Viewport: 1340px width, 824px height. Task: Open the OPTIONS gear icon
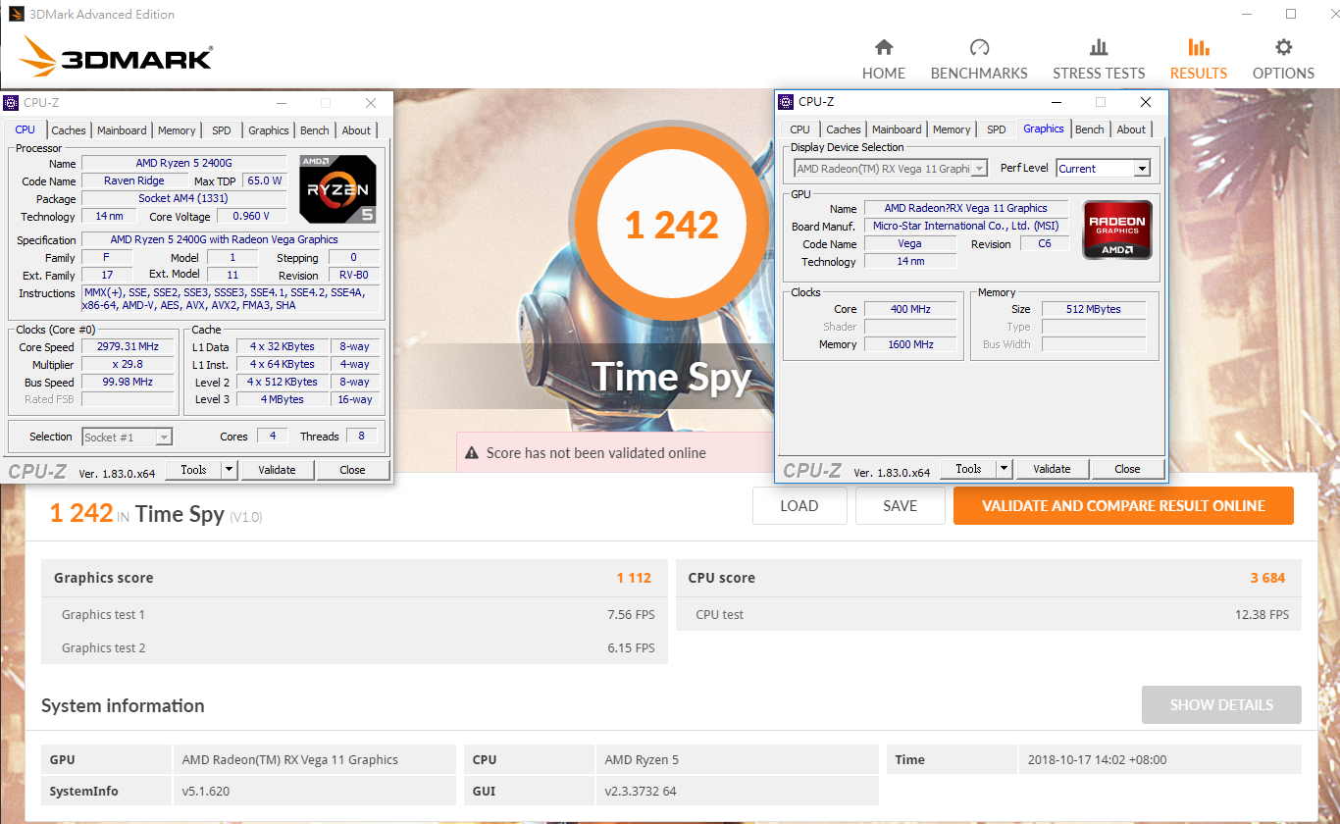pyautogui.click(x=1283, y=47)
